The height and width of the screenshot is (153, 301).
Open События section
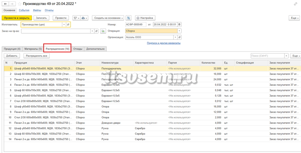pyautogui.click(x=24, y=10)
